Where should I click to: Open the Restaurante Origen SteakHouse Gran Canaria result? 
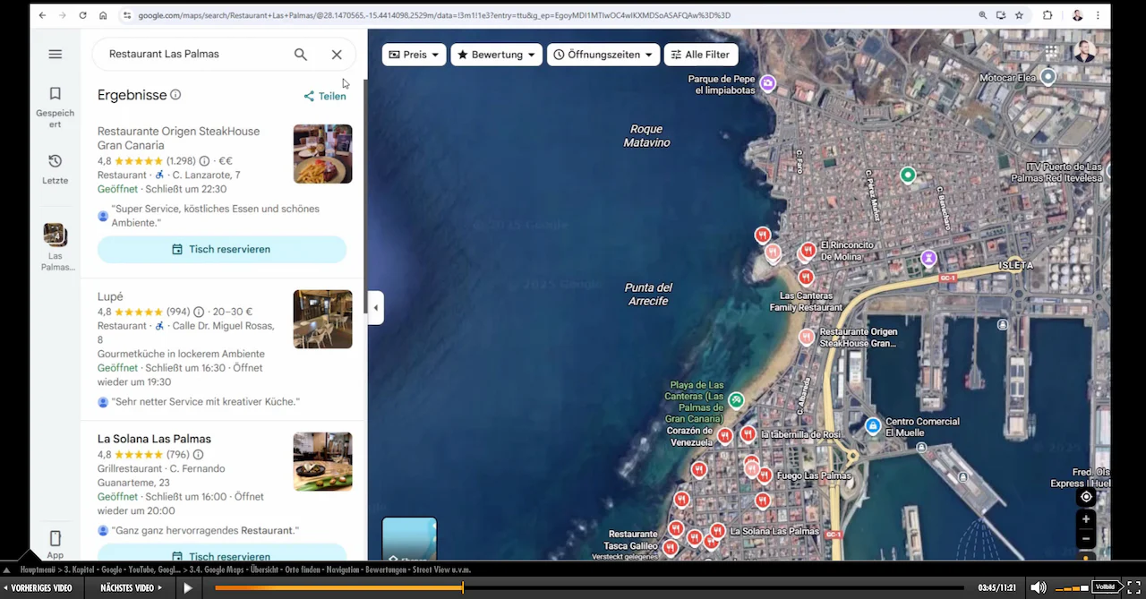pyautogui.click(x=178, y=138)
